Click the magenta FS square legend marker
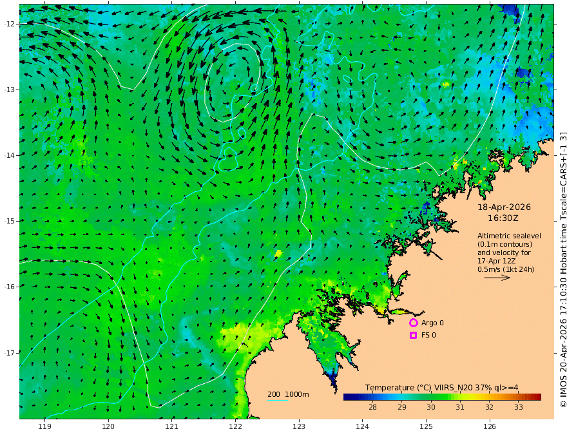This screenshot has height=438, width=567. (x=413, y=335)
